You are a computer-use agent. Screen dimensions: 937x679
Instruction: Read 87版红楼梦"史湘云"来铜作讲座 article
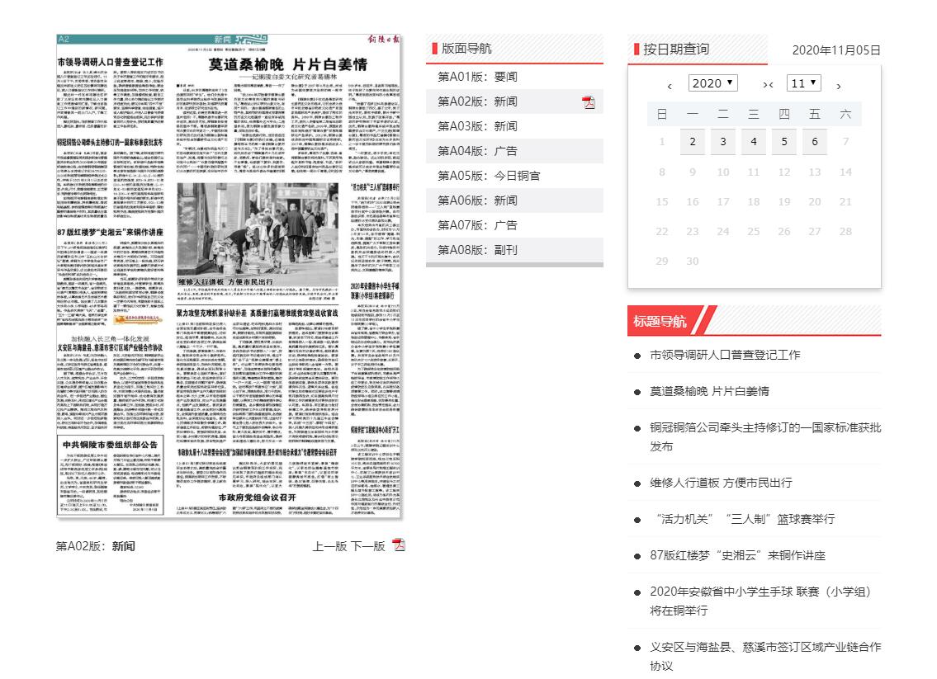pos(737,555)
